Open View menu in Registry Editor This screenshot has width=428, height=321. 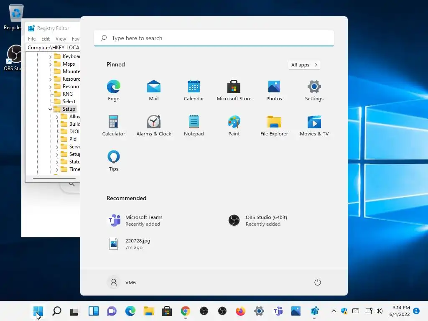tap(61, 39)
